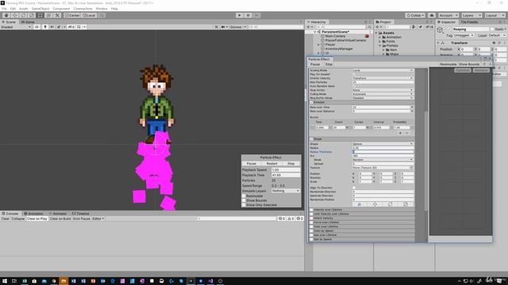Enable Size over Lifetime module
The height and width of the screenshot is (285, 508).
pyautogui.click(x=311, y=235)
